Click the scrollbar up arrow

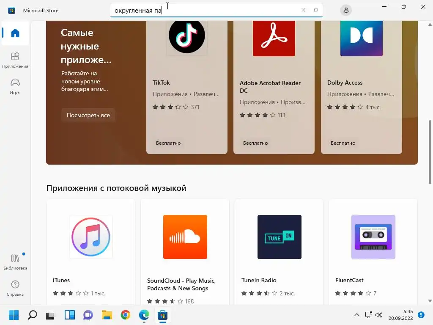tap(430, 25)
